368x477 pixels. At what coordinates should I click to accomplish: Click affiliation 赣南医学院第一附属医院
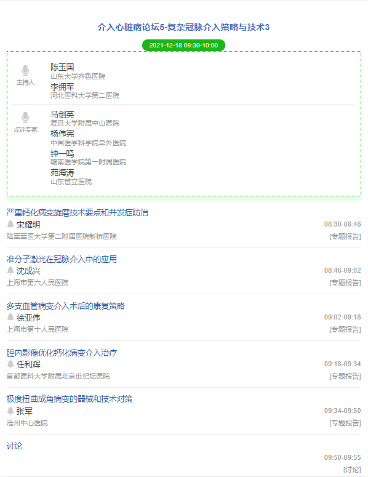point(88,162)
